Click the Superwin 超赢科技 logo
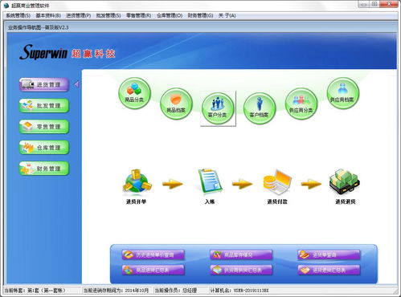Screen dimensions: 401x297 (68, 52)
